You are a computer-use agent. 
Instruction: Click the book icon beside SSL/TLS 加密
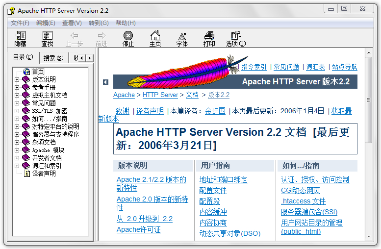point(26,111)
